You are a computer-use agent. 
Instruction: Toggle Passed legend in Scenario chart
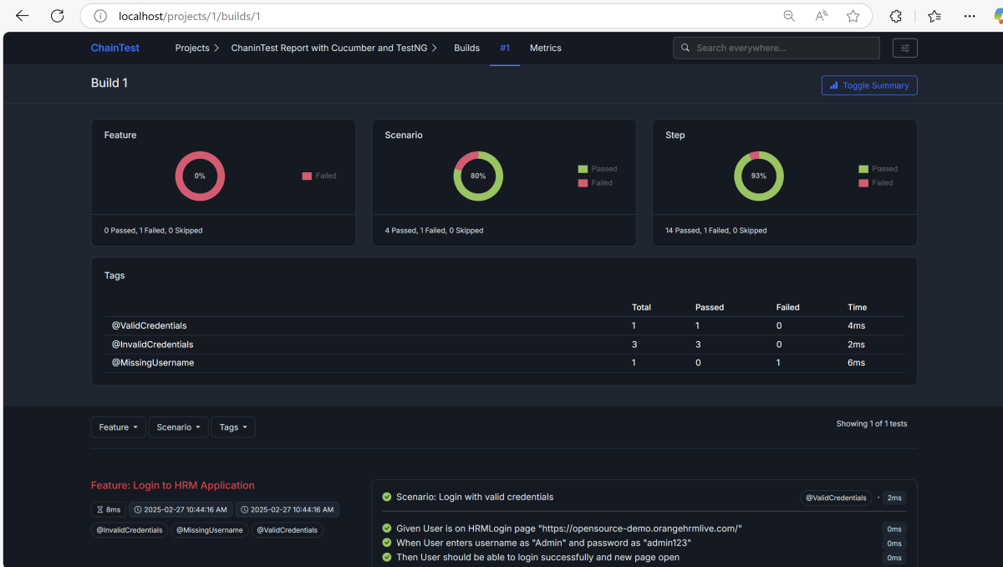click(597, 169)
